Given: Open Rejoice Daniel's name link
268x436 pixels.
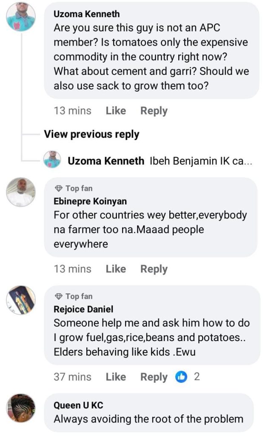Looking at the screenshot, I should 83,309.
